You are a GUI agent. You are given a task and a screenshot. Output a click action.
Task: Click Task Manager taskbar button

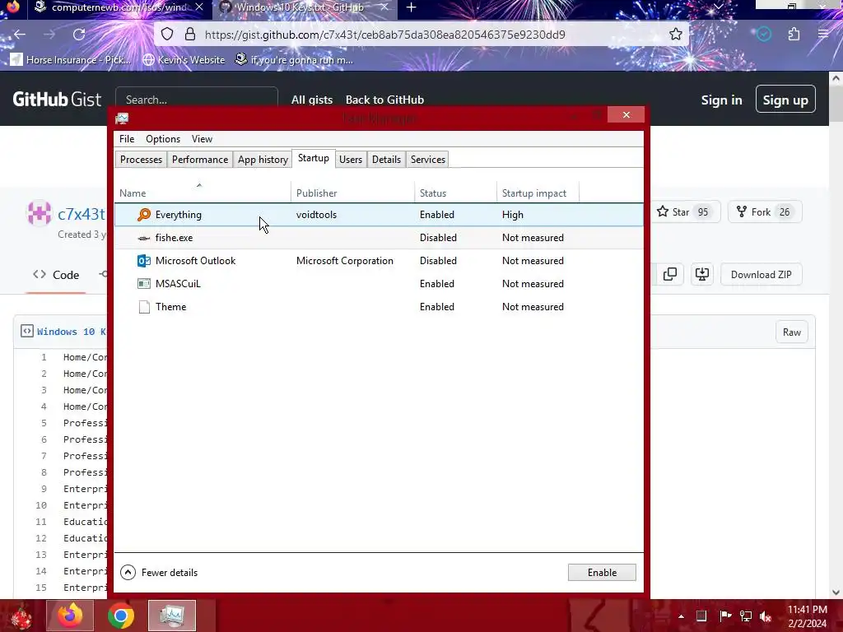point(172,616)
